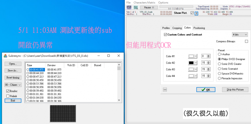251x124 pixels.
Task: Select the 00:00:50.450 time row
Action: point(36,80)
